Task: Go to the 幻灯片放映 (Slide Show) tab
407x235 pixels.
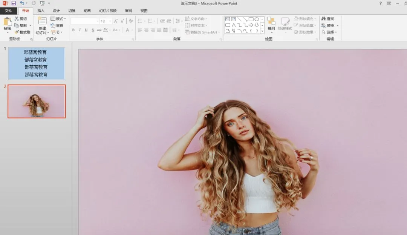Action: point(108,11)
